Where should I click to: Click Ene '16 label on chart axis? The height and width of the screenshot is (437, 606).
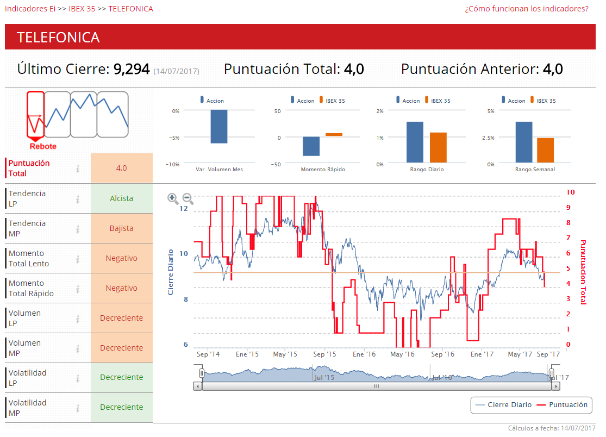(x=364, y=354)
